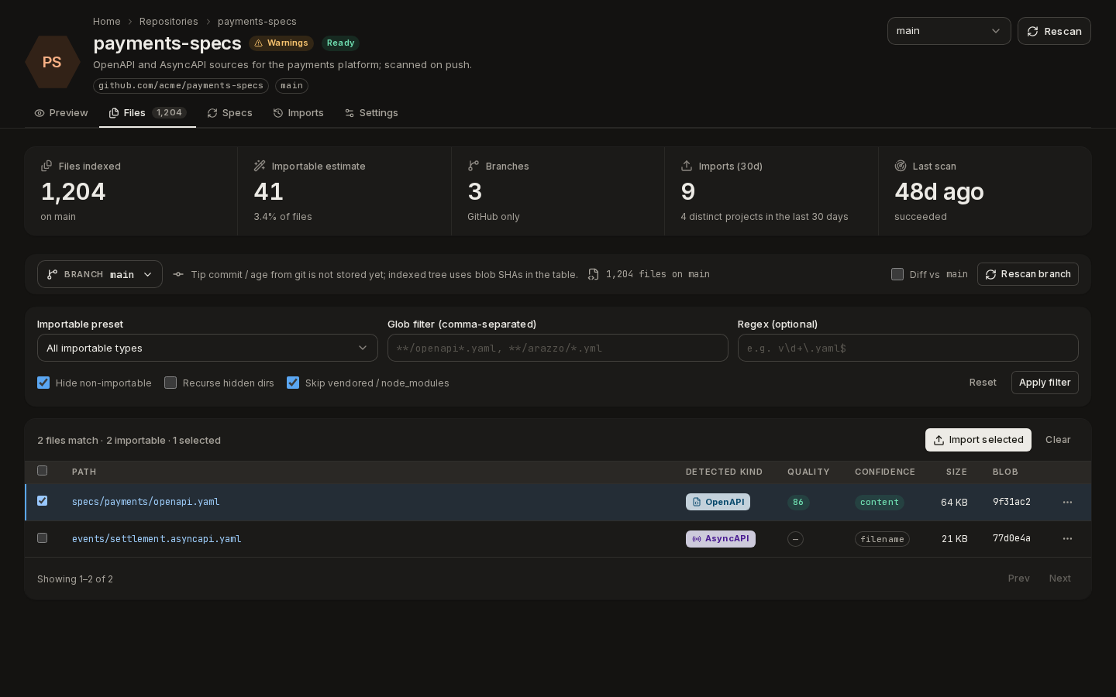Click the file icon beside 1,204 files on main
The width and height of the screenshot is (1116, 697).
594,274
